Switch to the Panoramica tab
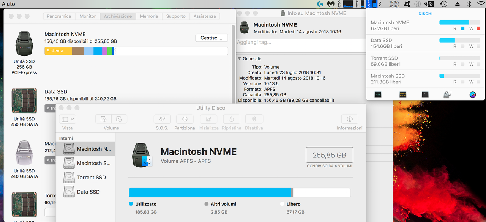Image resolution: width=486 pixels, height=222 pixels. (59, 16)
